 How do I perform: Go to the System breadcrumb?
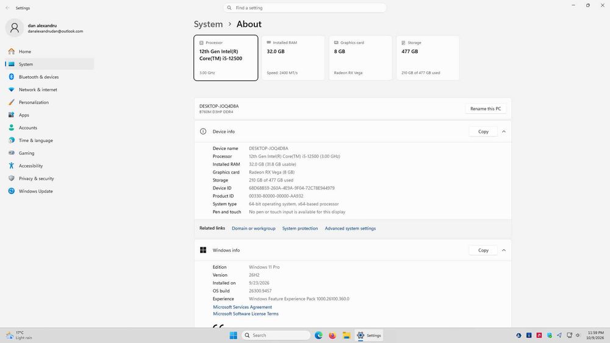tap(208, 24)
